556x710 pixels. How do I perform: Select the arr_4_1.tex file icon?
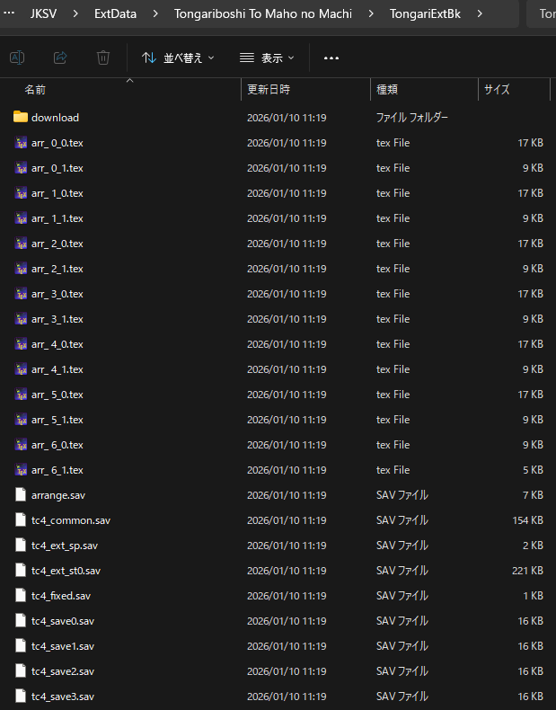(21, 369)
